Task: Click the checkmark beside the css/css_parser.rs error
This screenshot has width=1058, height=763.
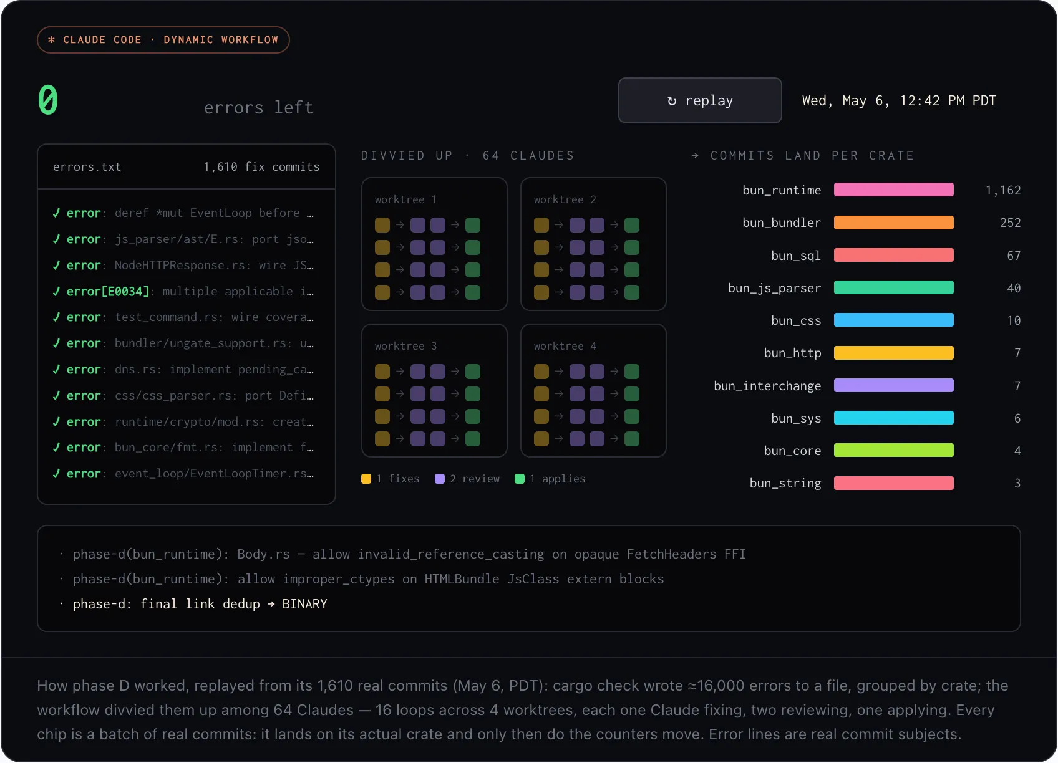Action: click(x=57, y=396)
